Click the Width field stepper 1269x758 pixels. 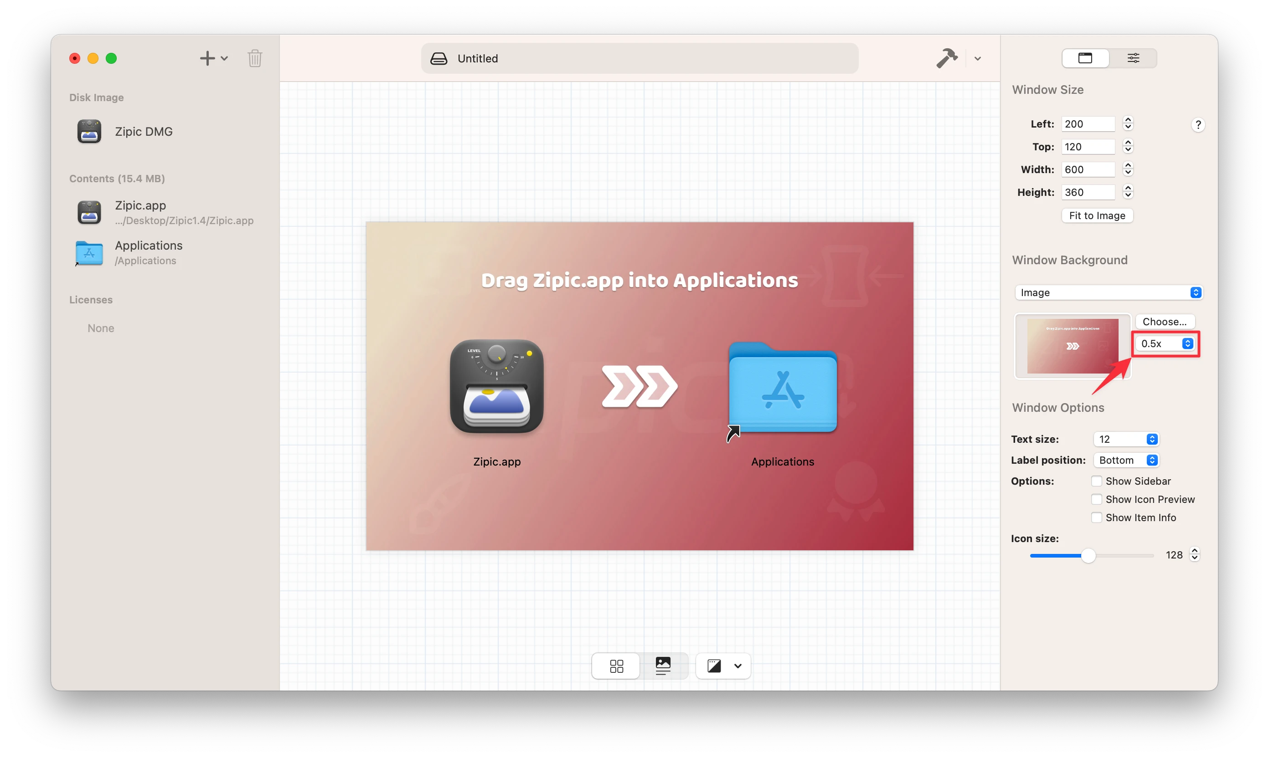click(1127, 169)
